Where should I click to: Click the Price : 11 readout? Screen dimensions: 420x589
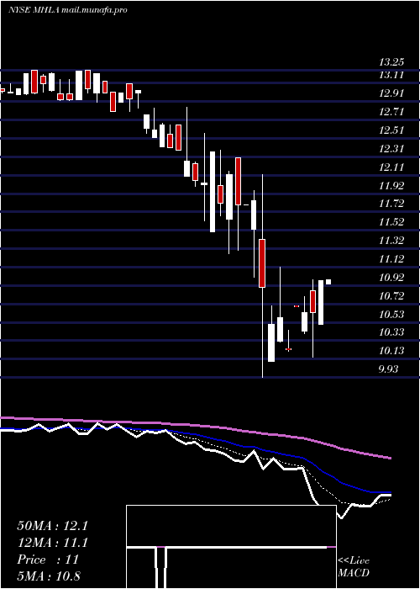48,560
